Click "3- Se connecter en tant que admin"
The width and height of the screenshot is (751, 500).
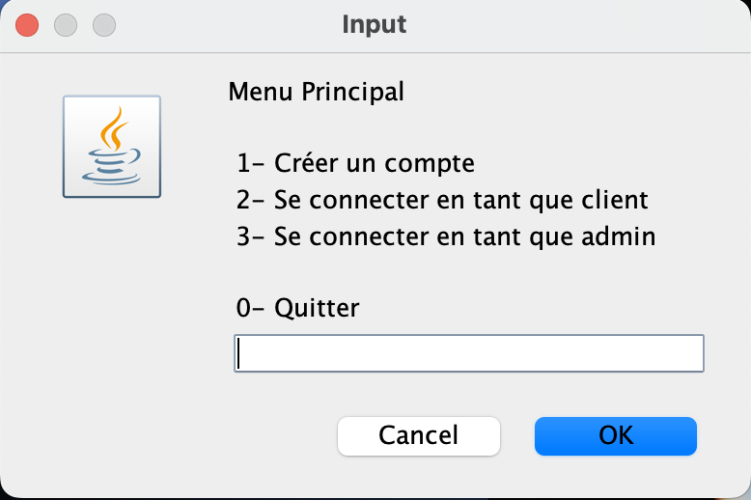pos(446,236)
